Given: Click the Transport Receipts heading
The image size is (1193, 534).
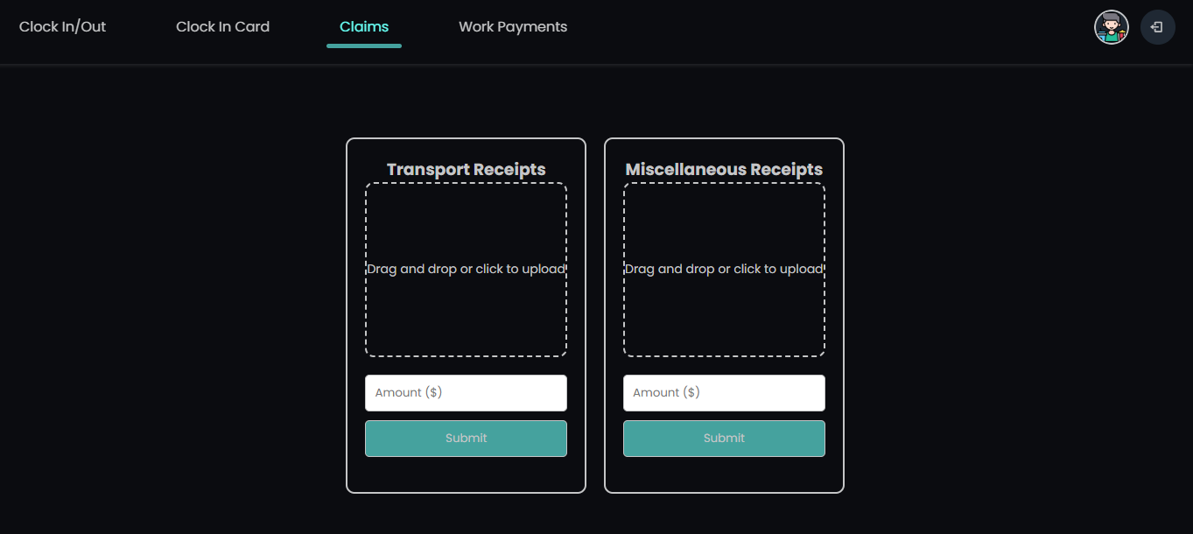Looking at the screenshot, I should point(466,169).
